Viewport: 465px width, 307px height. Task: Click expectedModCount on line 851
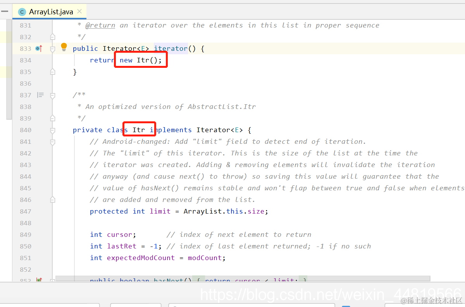(141, 258)
